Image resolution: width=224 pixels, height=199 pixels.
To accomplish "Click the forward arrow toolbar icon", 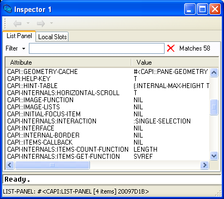I will click(x=41, y=23).
